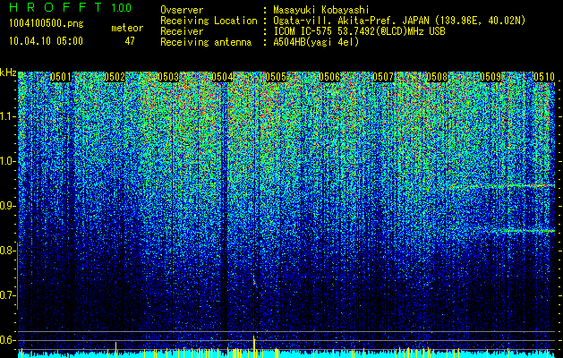The height and width of the screenshot is (358, 563).
Task: Click the 0.9 kHz axis label
Action: click(x=6, y=206)
